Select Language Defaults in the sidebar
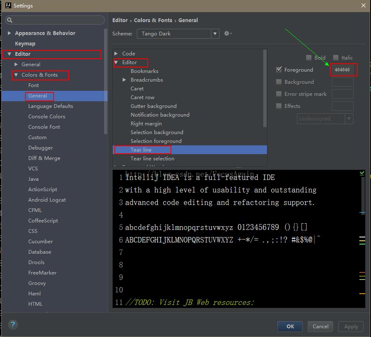Viewport: 371px width, 337px height. pyautogui.click(x=51, y=106)
